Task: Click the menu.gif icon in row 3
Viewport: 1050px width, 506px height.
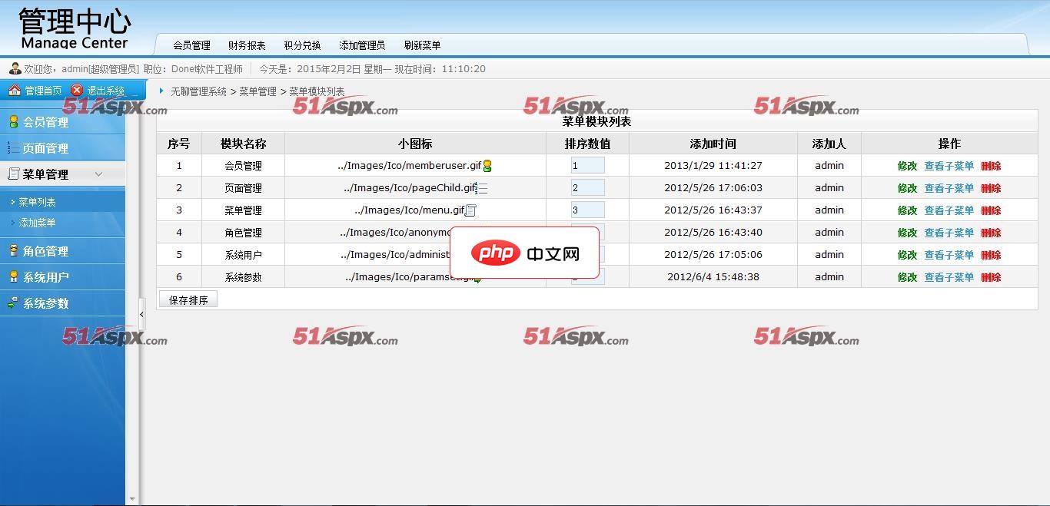Action: (x=471, y=210)
